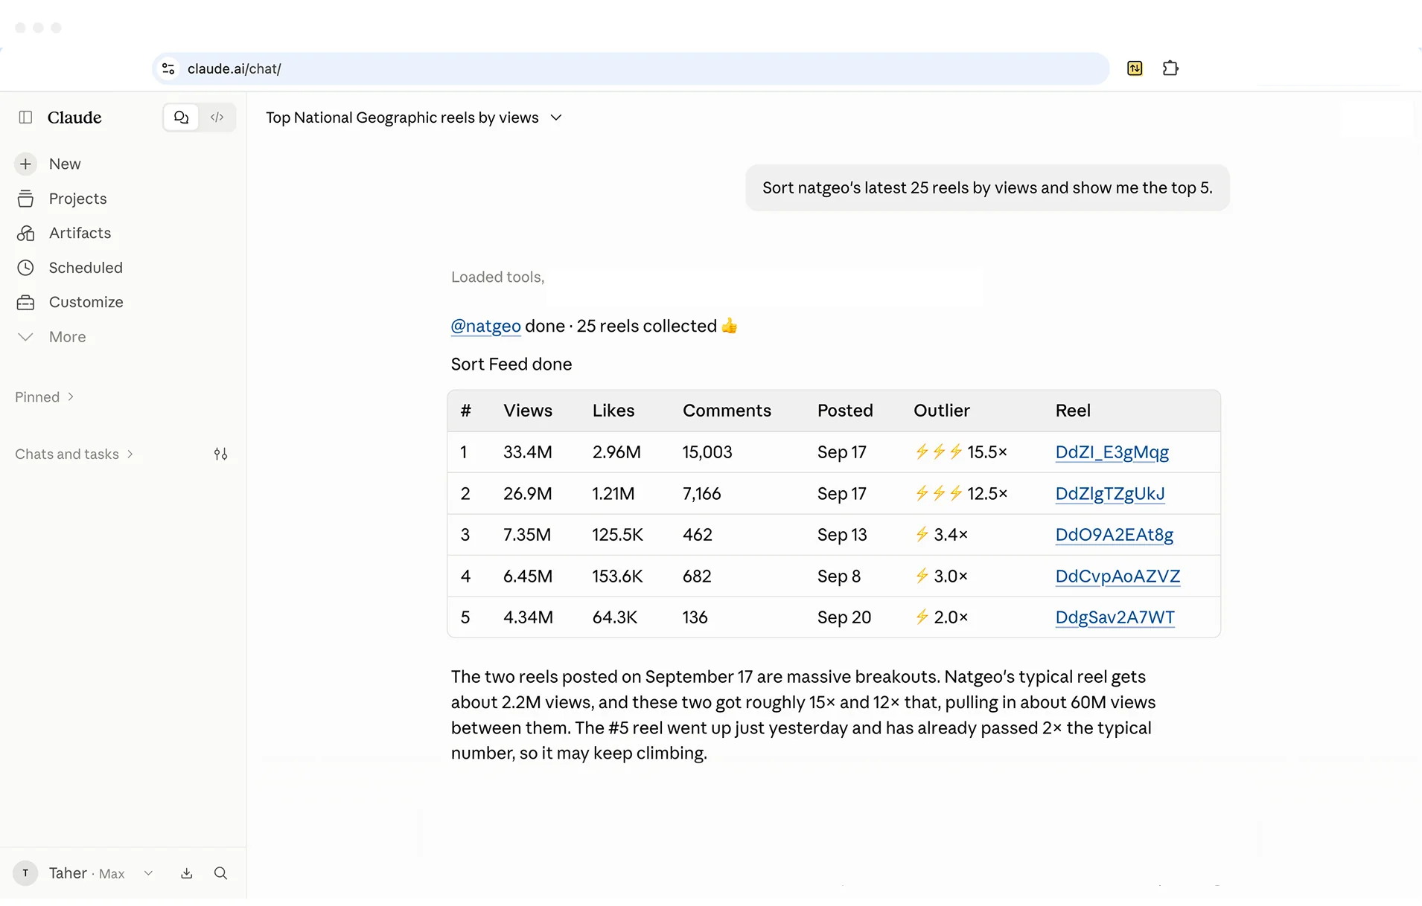Expand the Loaded tools step

tap(498, 277)
